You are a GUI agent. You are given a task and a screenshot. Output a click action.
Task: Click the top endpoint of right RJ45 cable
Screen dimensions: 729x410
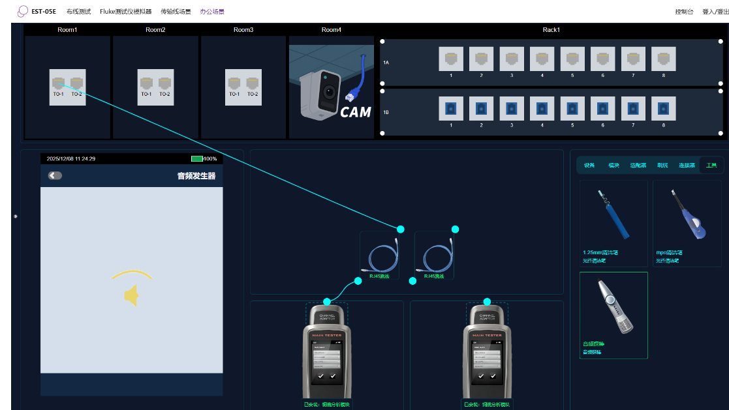[x=455, y=229]
